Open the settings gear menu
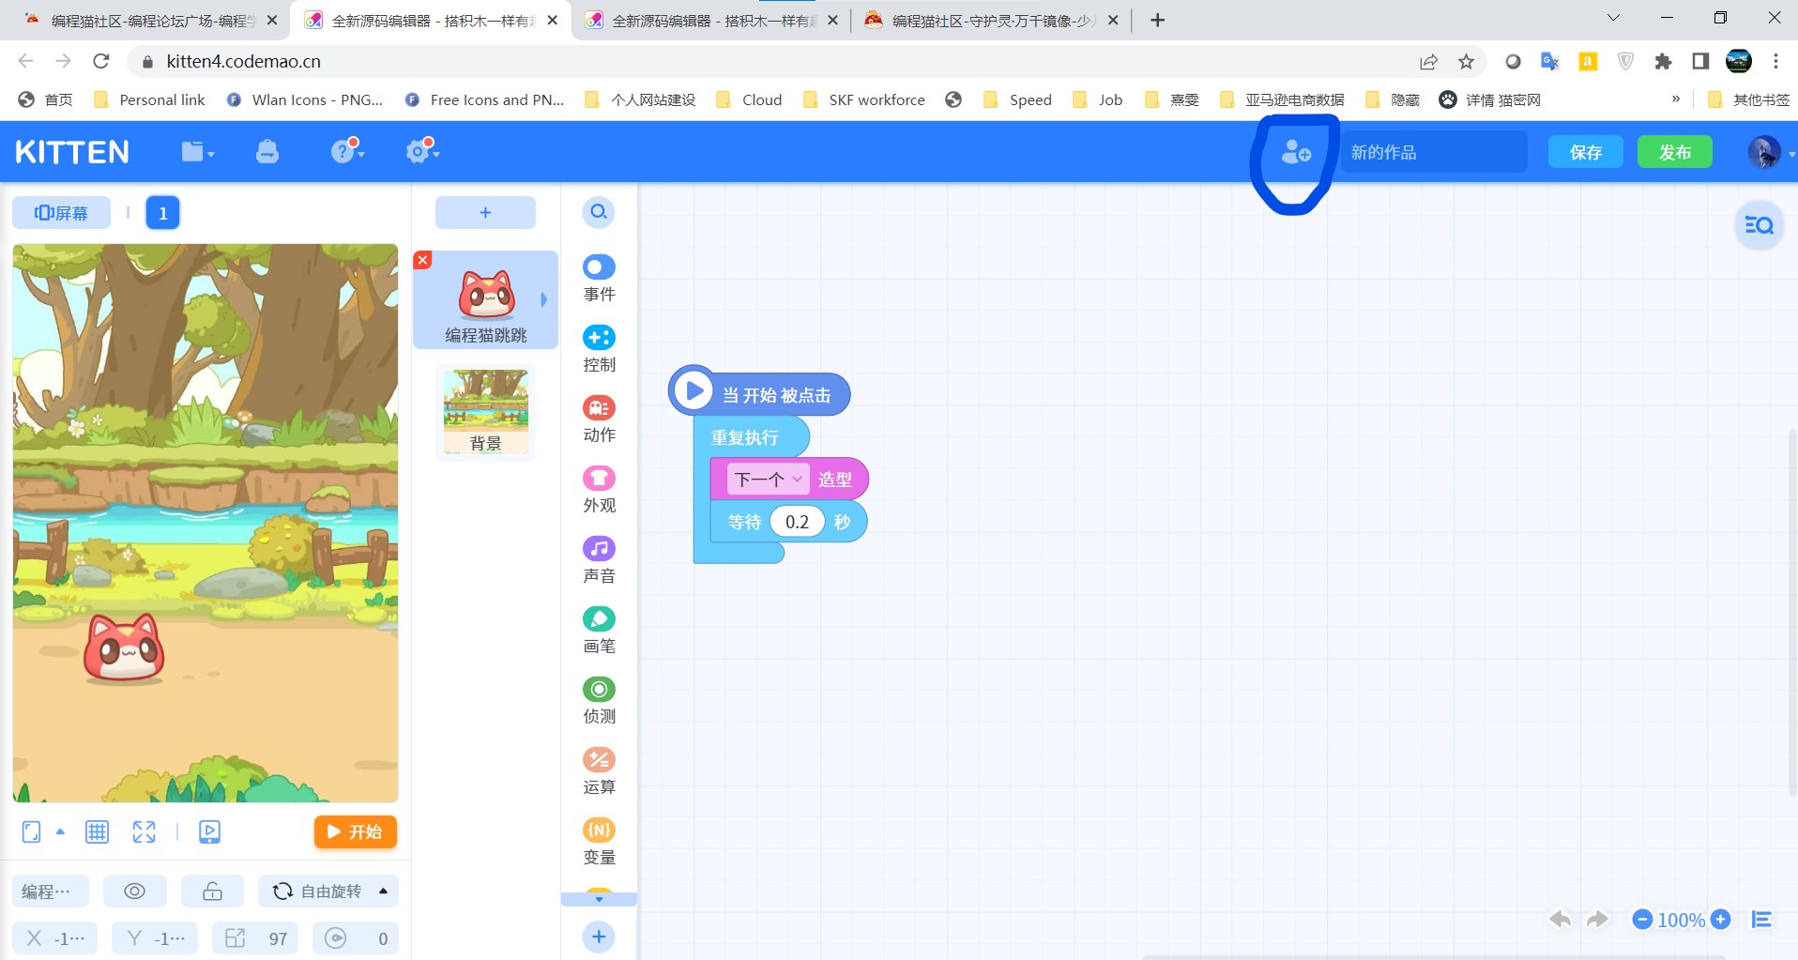This screenshot has height=960, width=1798. tap(421, 150)
